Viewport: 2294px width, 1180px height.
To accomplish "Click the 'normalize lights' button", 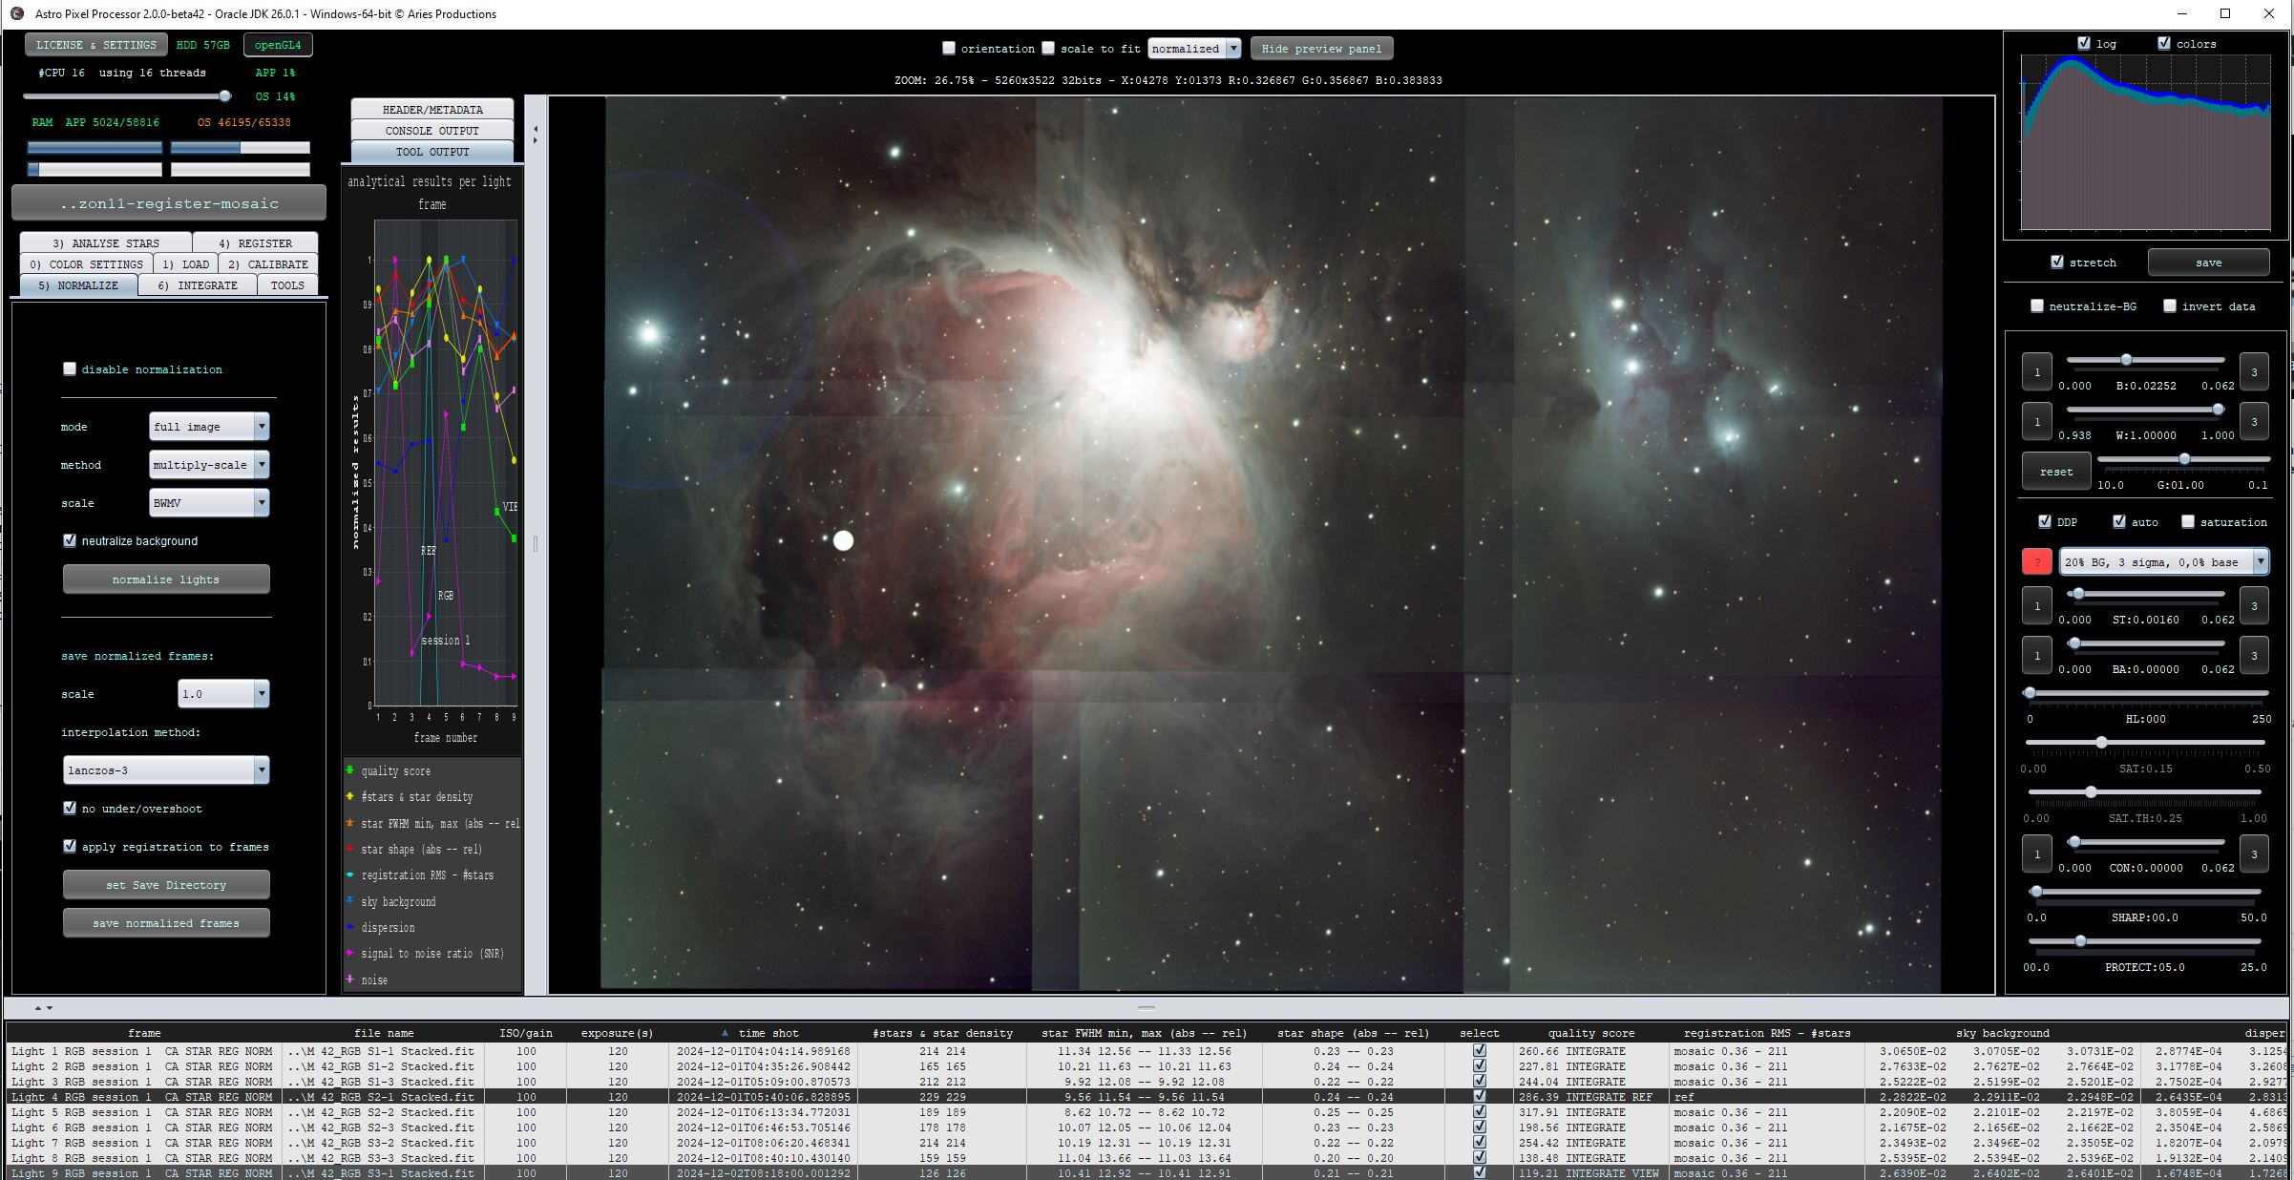I will pos(166,579).
